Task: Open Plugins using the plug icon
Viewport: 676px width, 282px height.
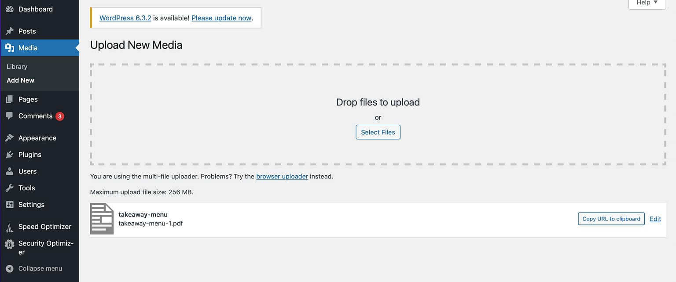Action: tap(10, 154)
